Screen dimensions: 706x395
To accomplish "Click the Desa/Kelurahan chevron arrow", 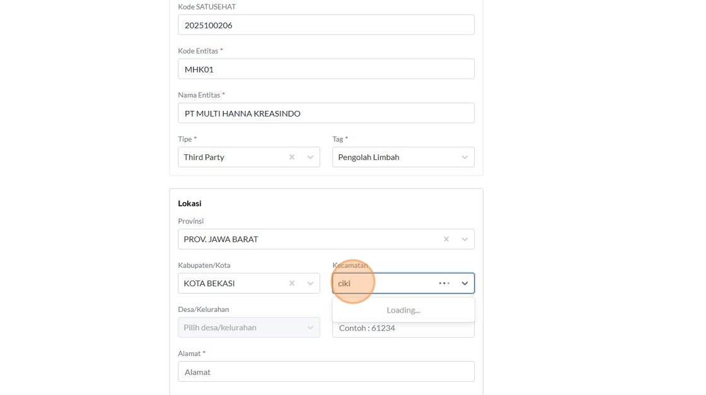I will tap(310, 327).
